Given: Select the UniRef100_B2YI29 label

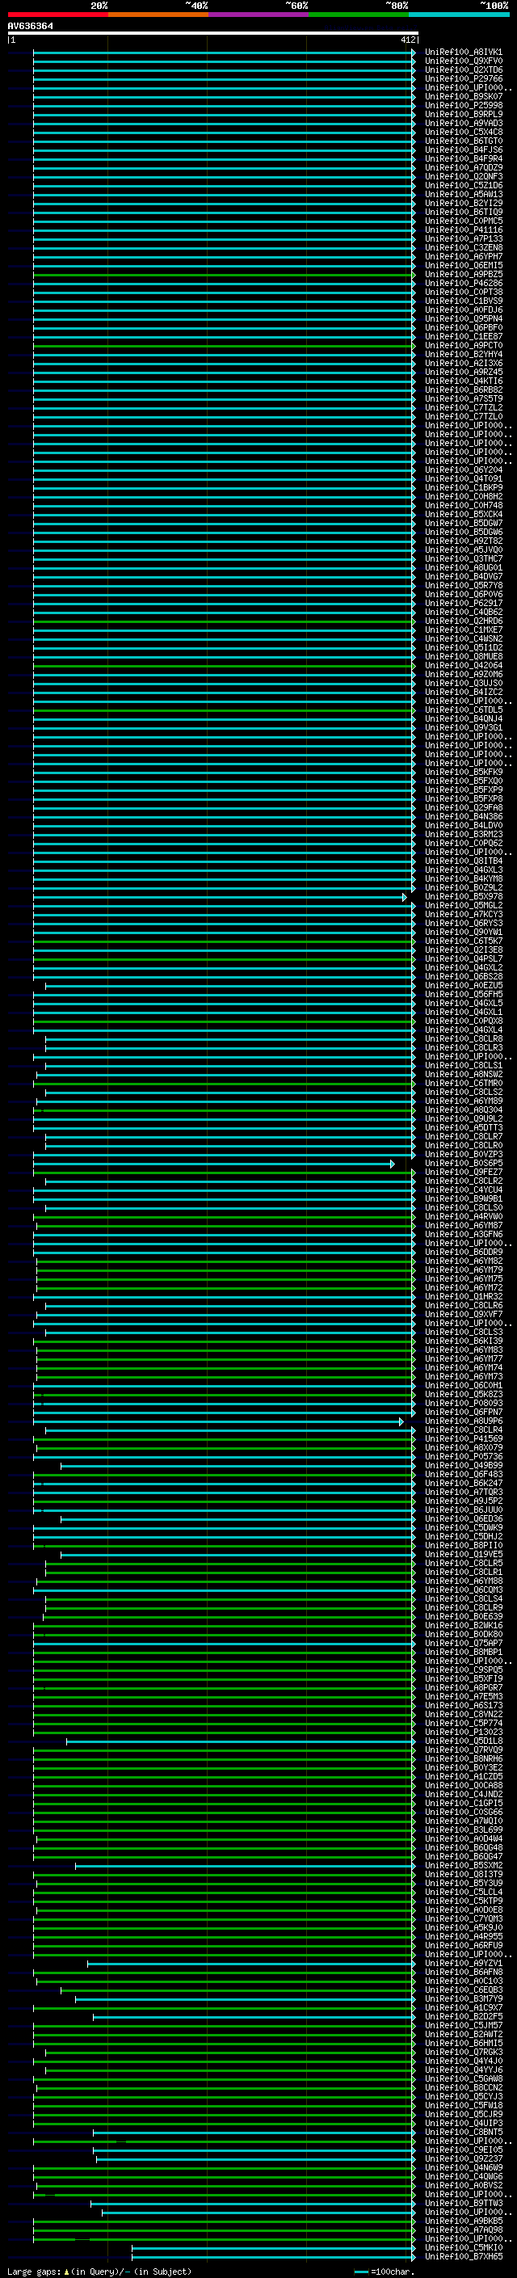Looking at the screenshot, I should [463, 204].
